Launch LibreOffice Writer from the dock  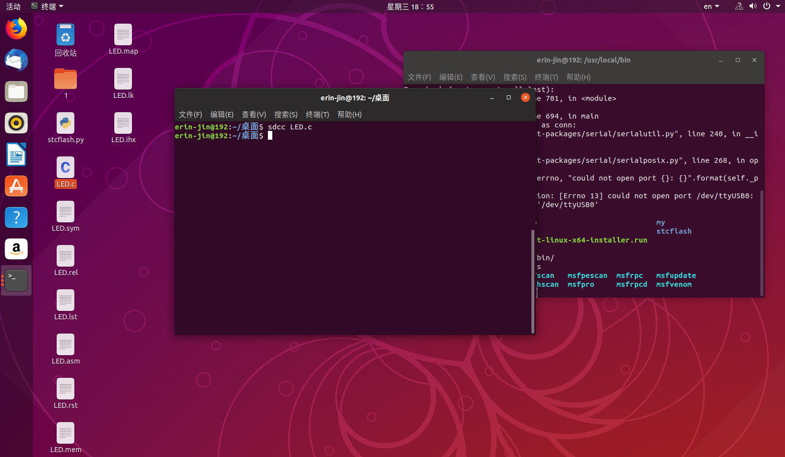[x=16, y=154]
